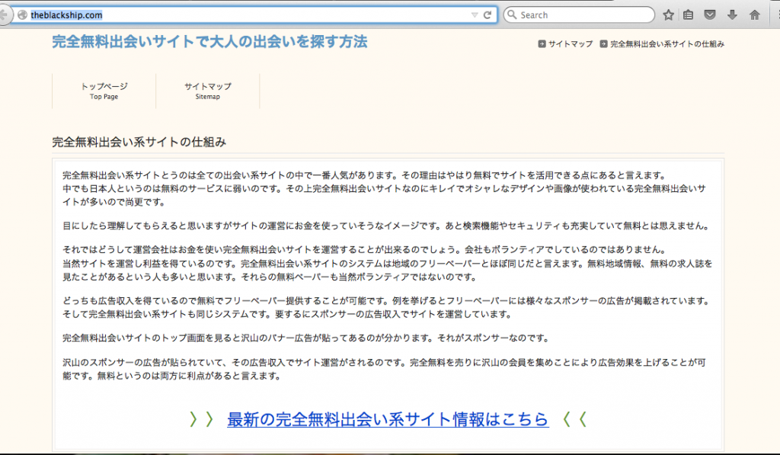The height and width of the screenshot is (455, 780).
Task: Click the paragraph starting 目にしたら理解して
Action: (x=385, y=226)
